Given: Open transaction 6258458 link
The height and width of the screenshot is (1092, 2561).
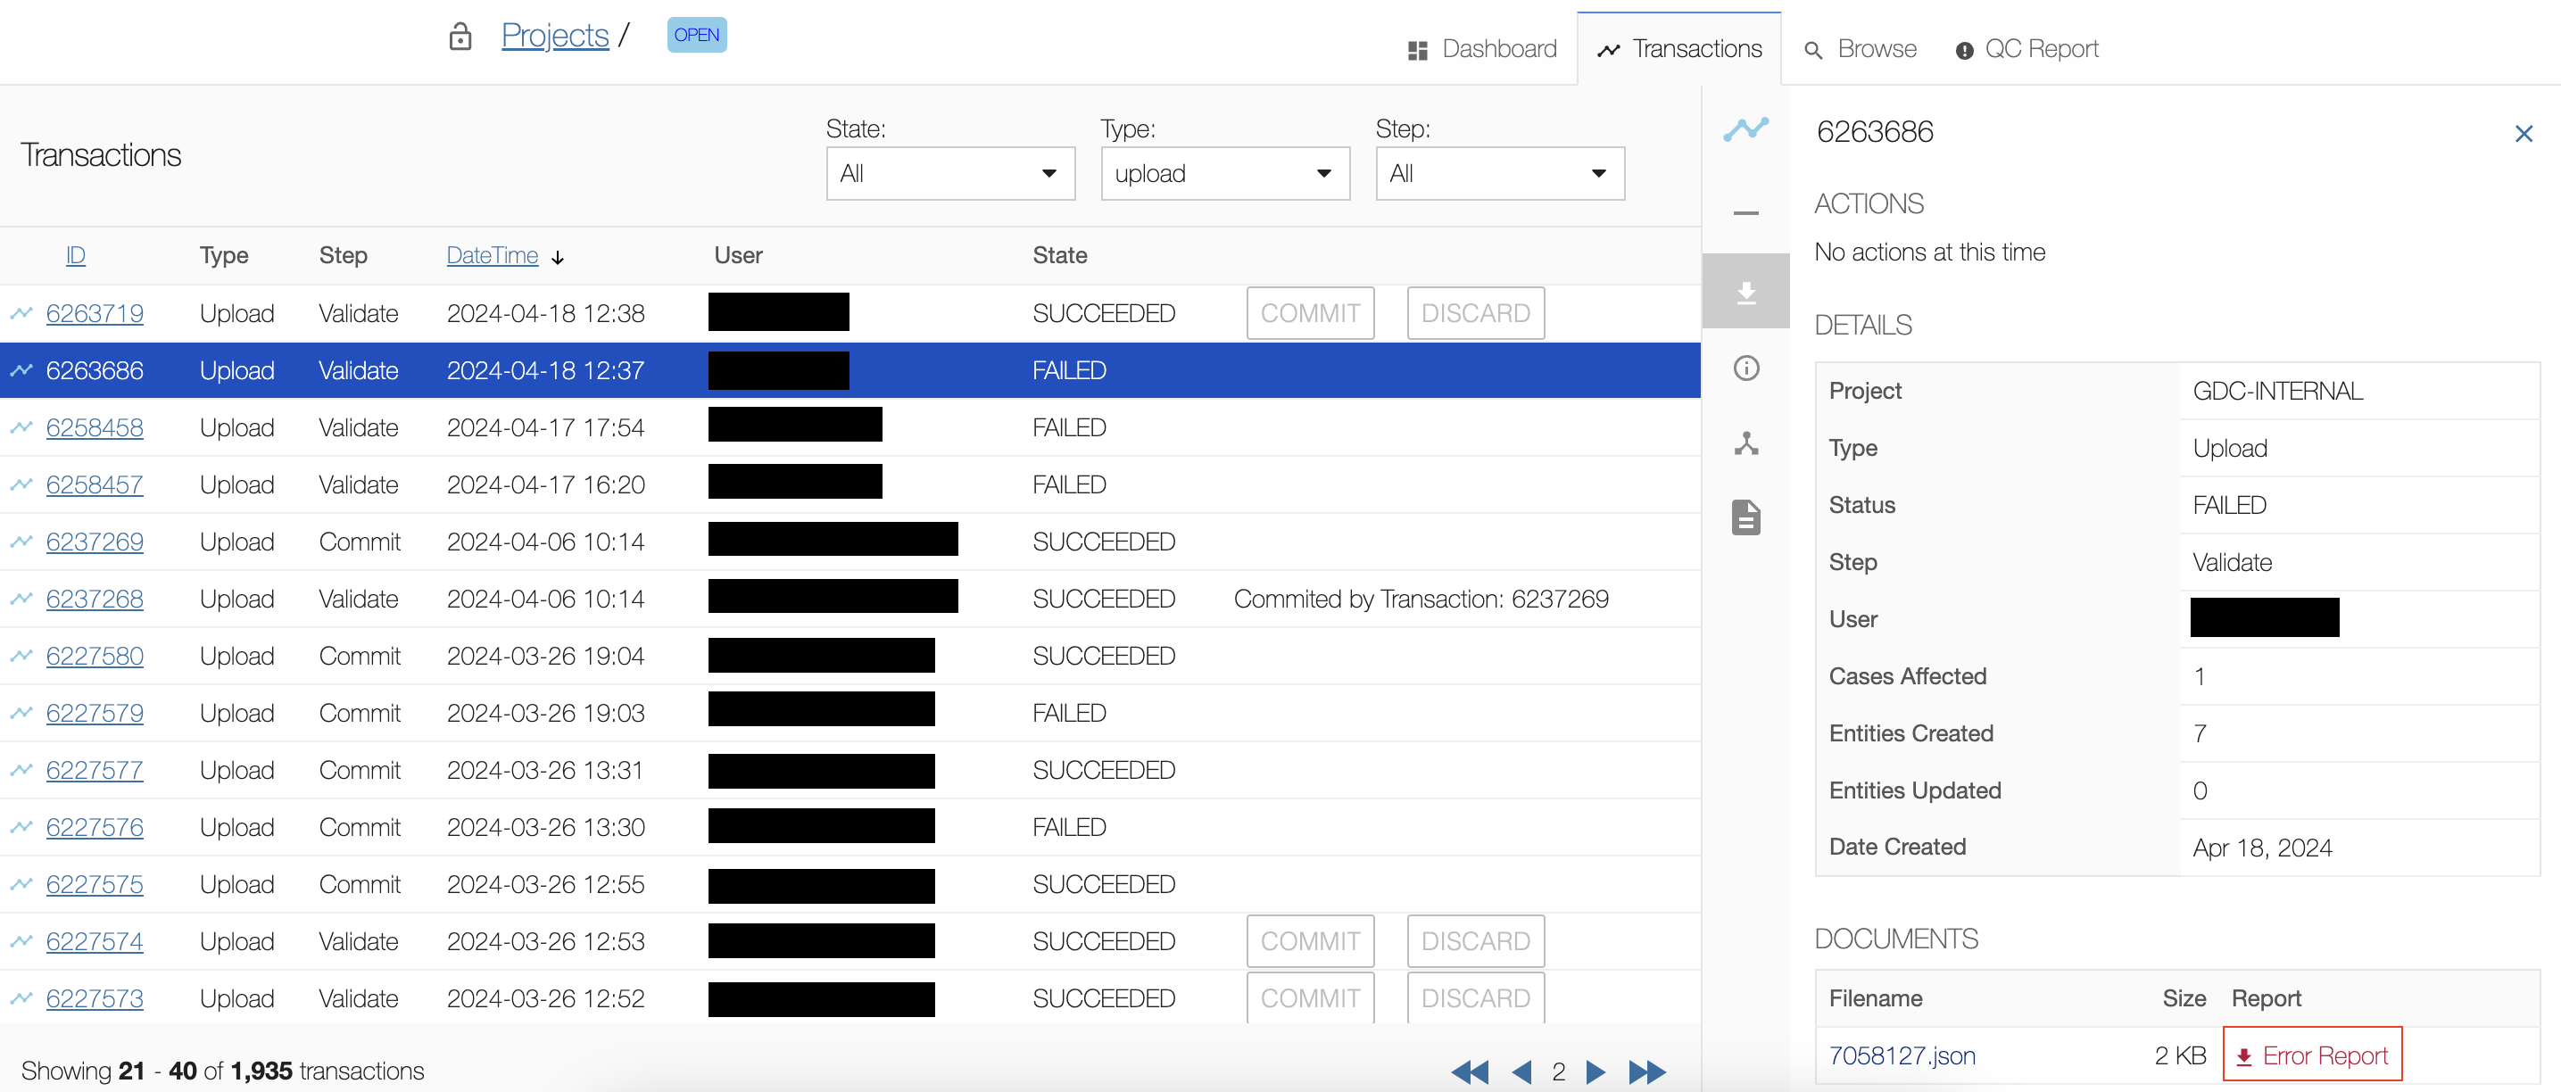Looking at the screenshot, I should click(95, 427).
